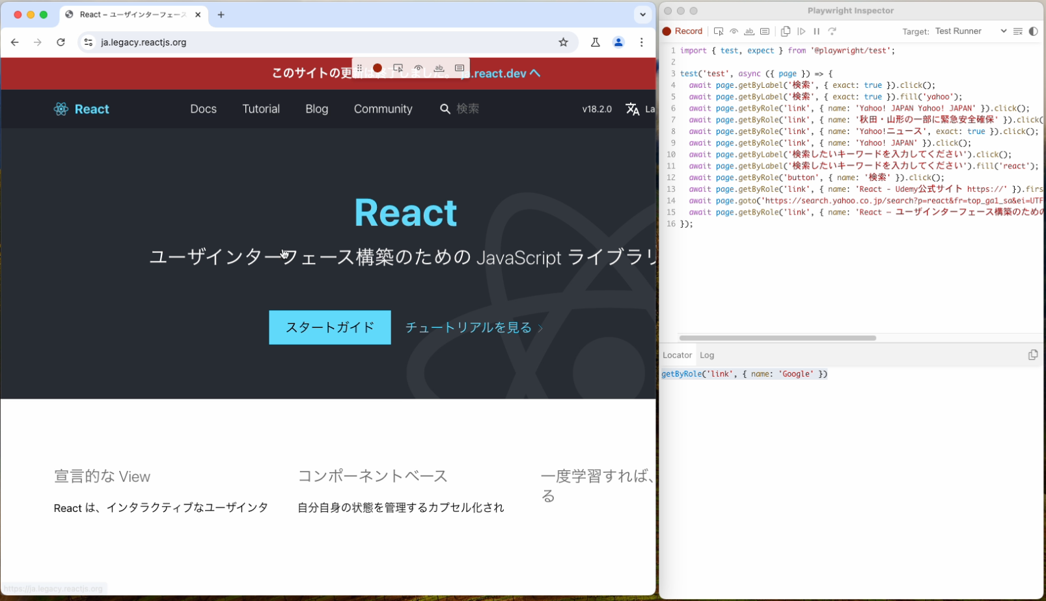Viewport: 1046px width, 601px height.
Task: Open Blog in the React navigation
Action: tap(317, 109)
